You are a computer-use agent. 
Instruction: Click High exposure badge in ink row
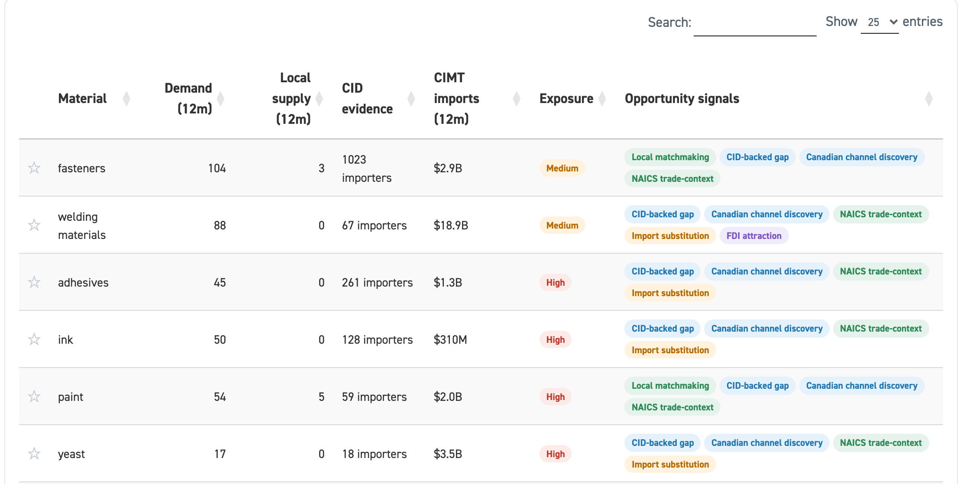pyautogui.click(x=556, y=340)
